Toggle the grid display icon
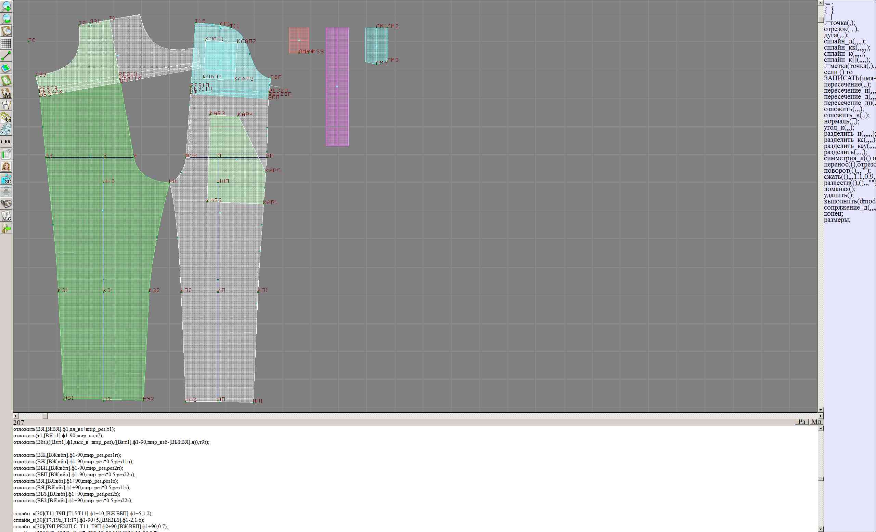The image size is (876, 532). 6,43
